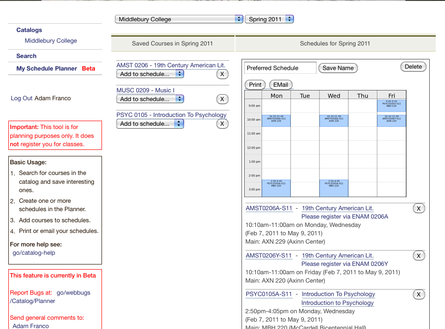Click the Adam Franco comments link
Viewport: 445px width, 329px height.
31,326
